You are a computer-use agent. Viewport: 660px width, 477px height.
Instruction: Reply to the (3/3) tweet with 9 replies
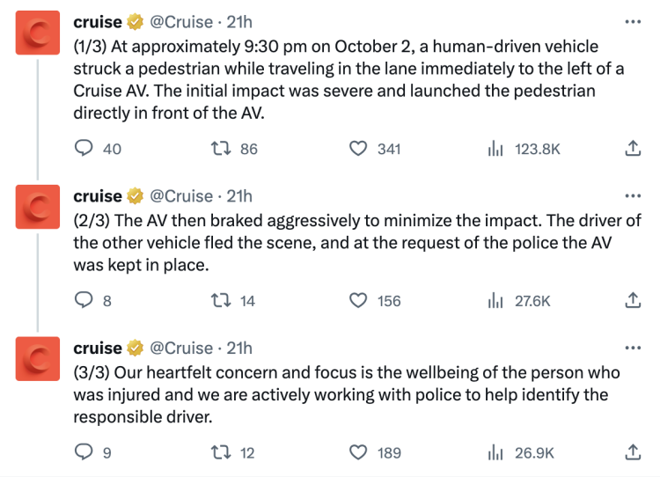click(83, 452)
